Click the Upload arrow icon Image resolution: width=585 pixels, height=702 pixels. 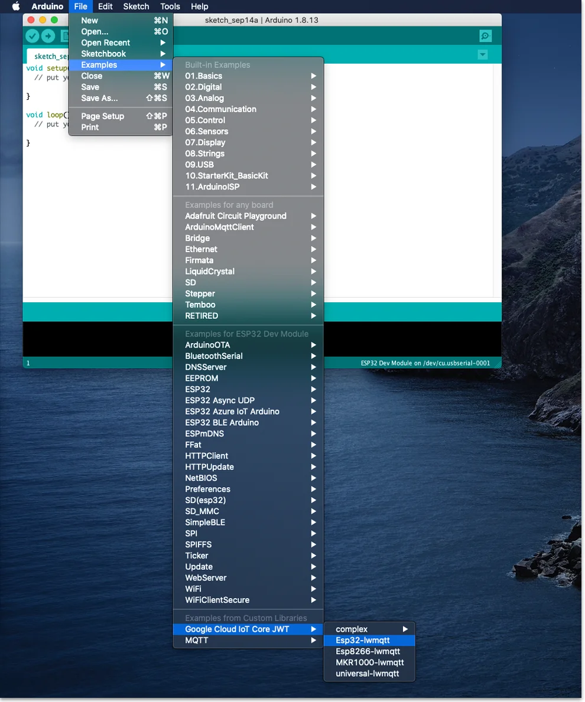pyautogui.click(x=48, y=36)
